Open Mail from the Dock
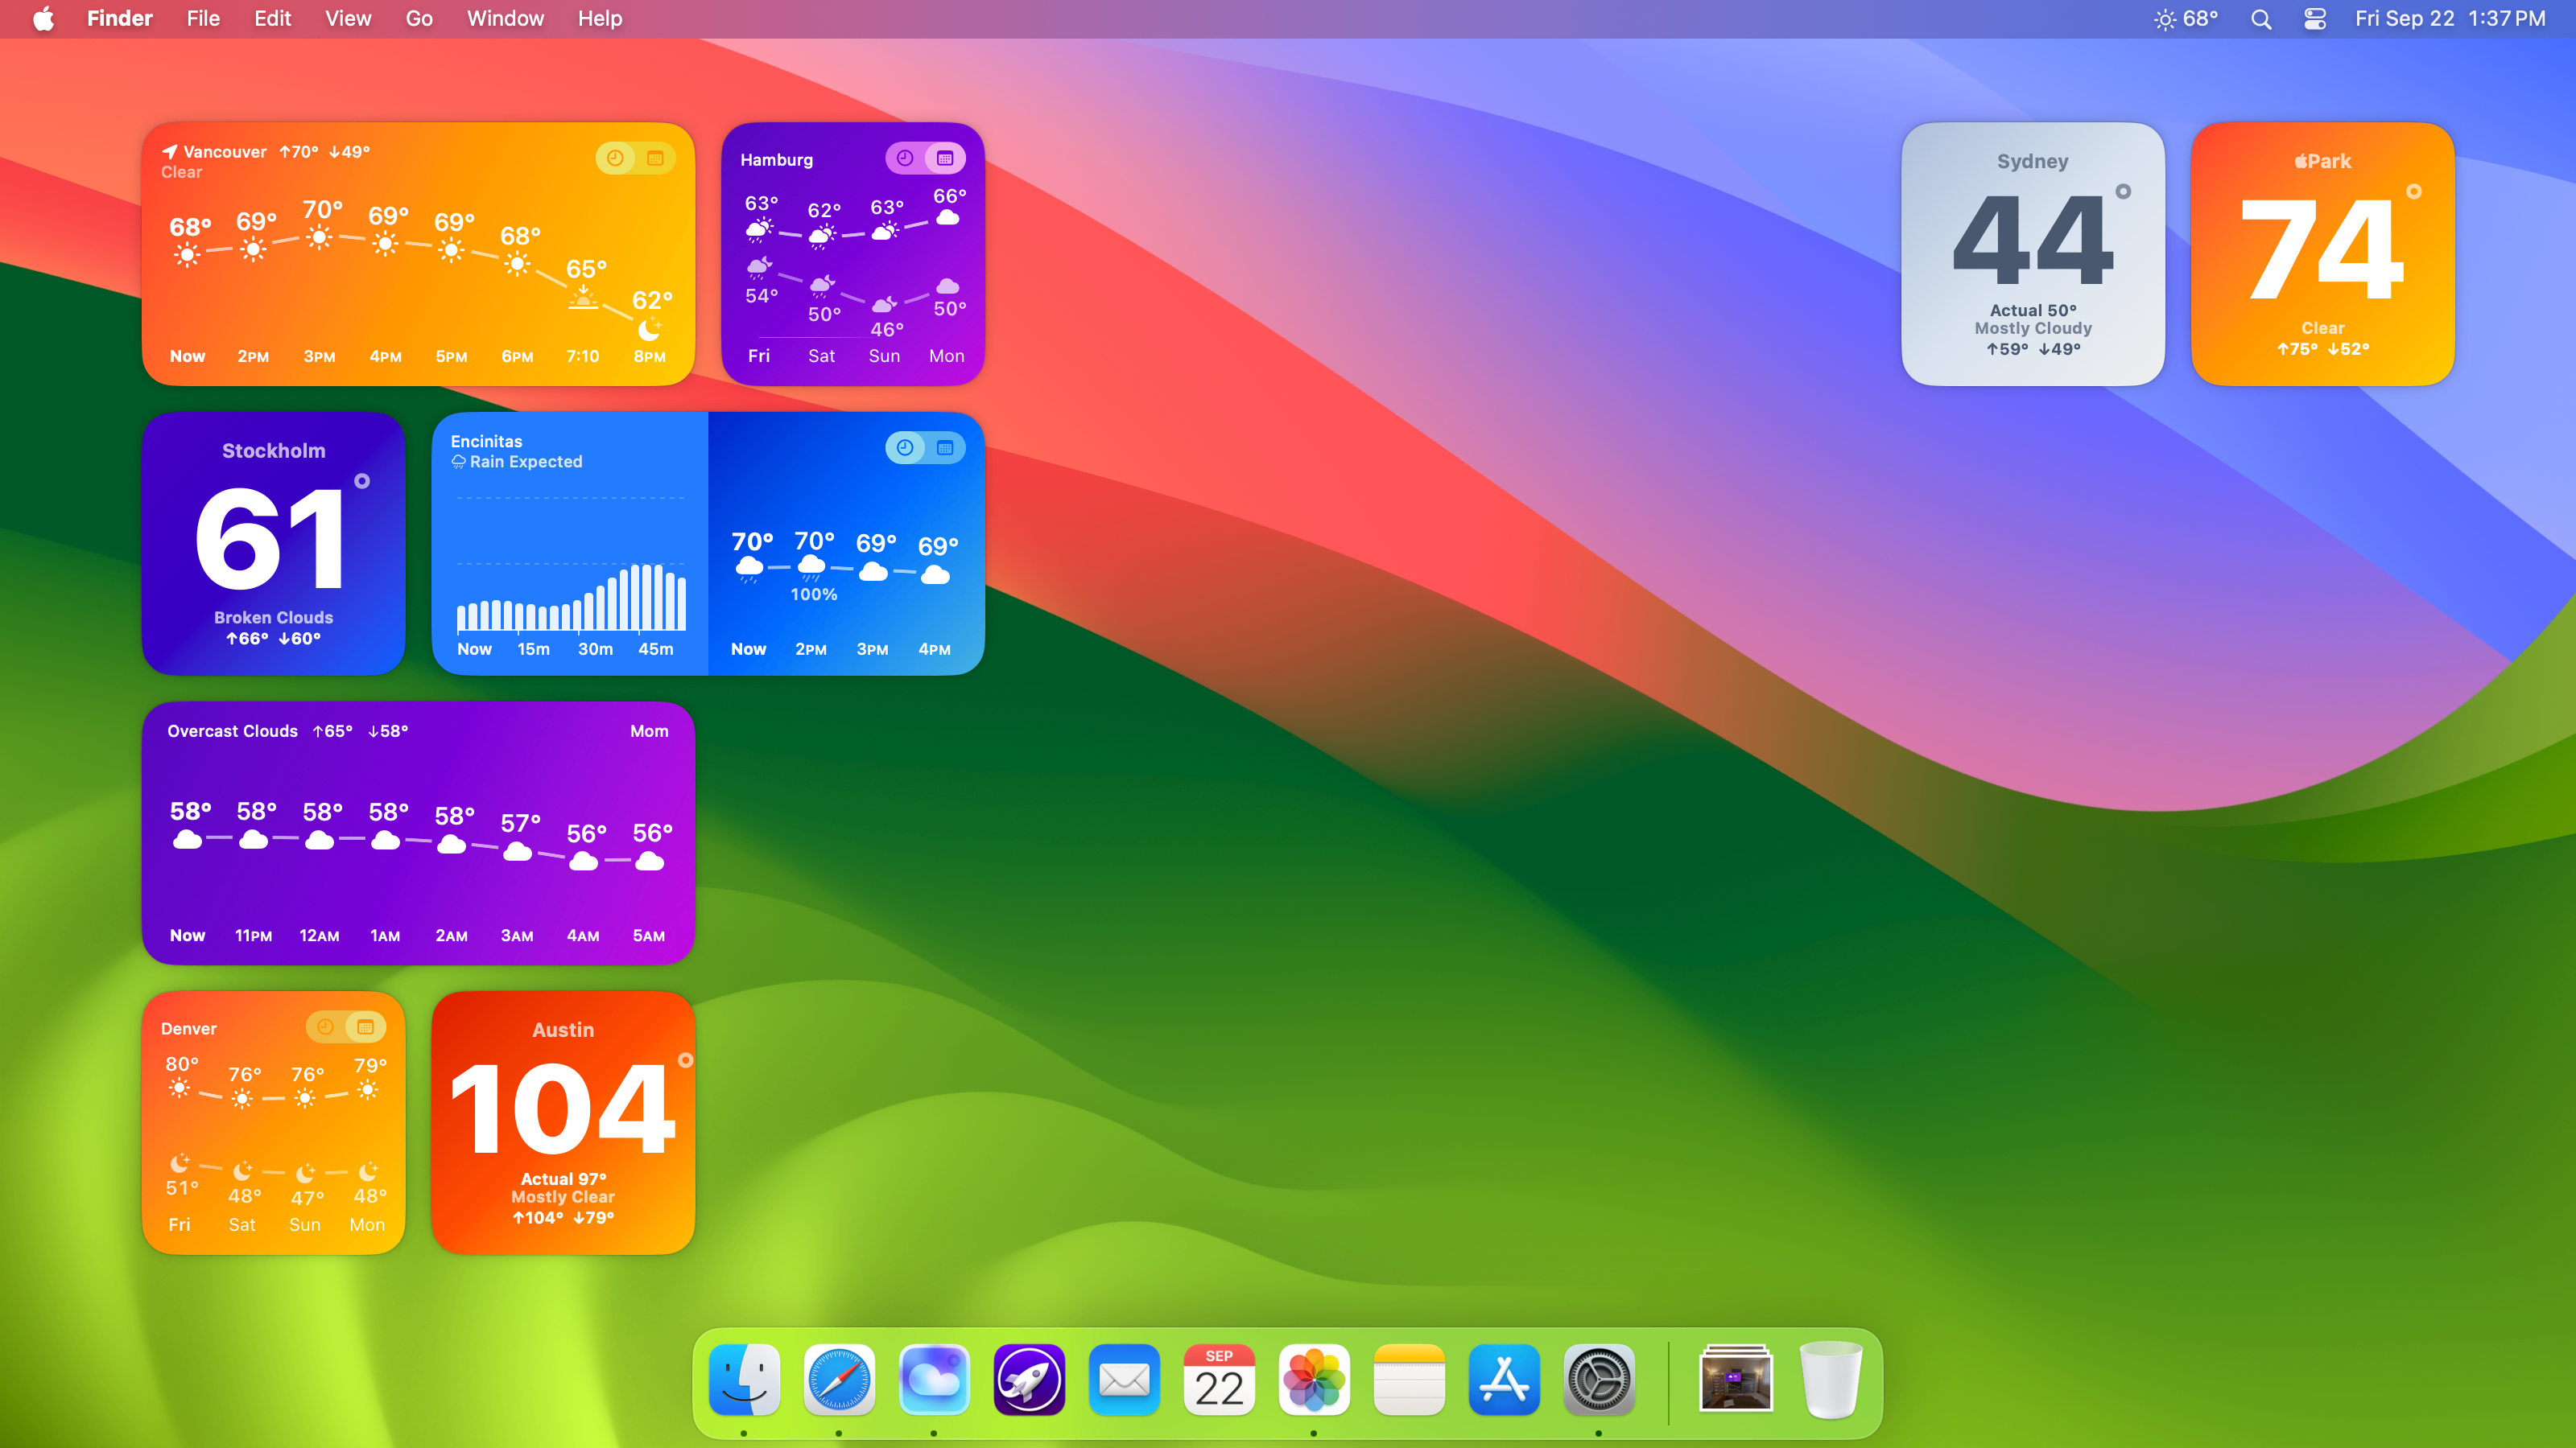 [1124, 1380]
